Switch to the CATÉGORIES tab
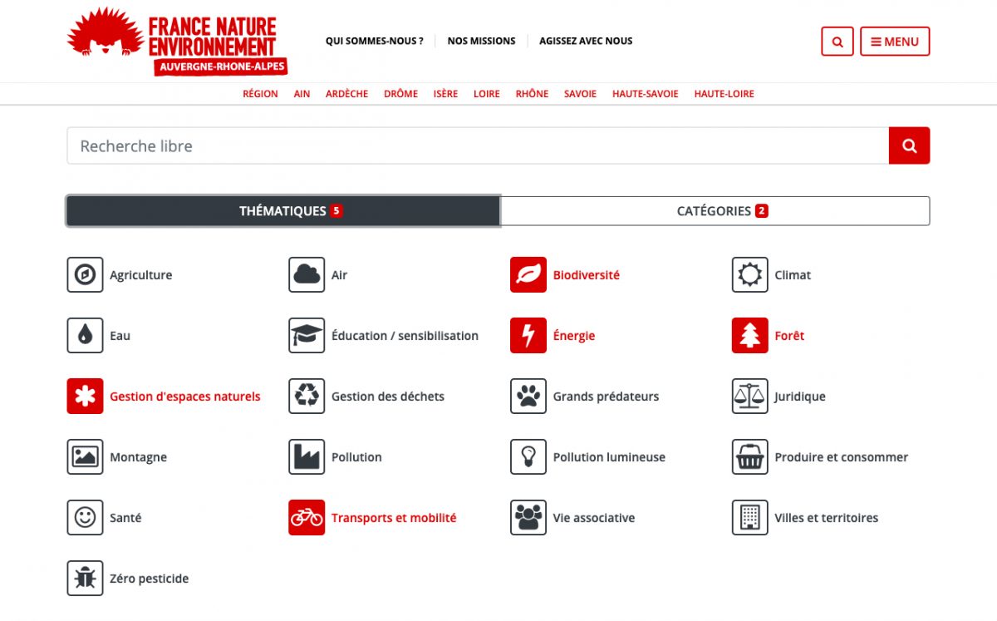This screenshot has height=621, width=997. [x=715, y=211]
